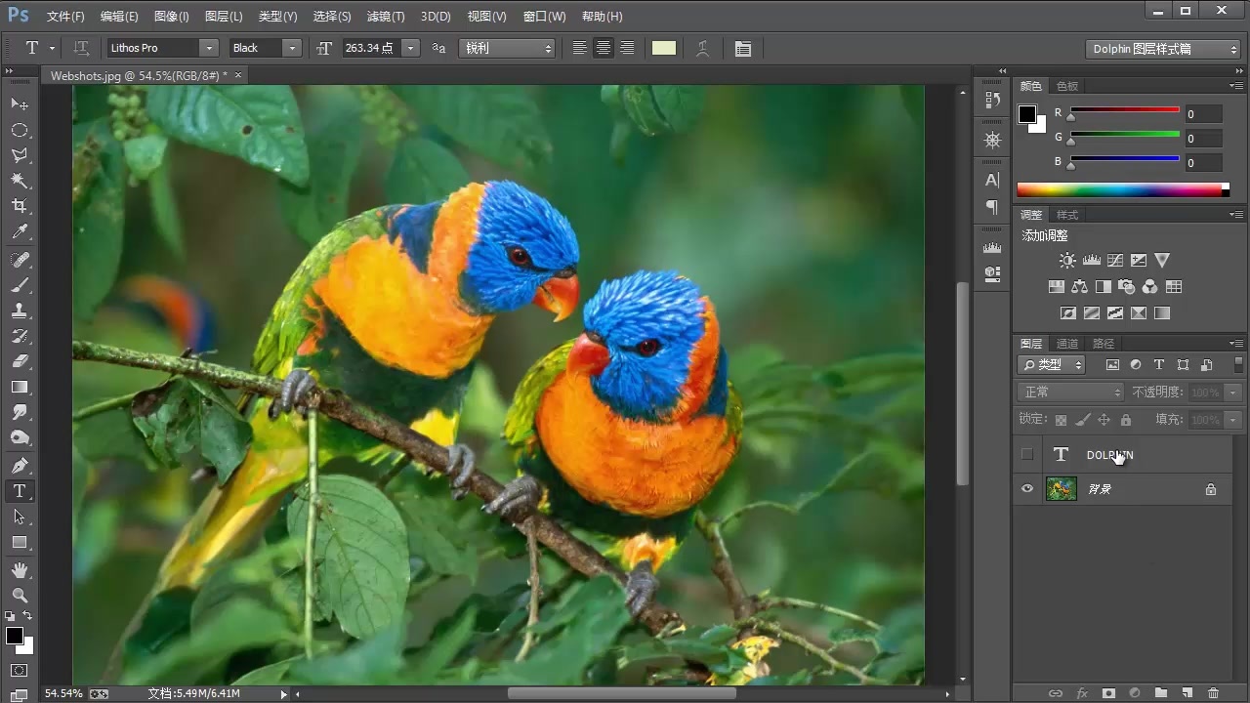Select the Healing Brush tool
Viewport: 1250px width, 703px height.
[x=20, y=260]
